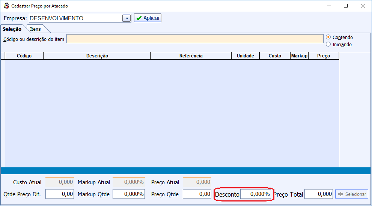Click the Unidade column header

[x=245, y=56]
